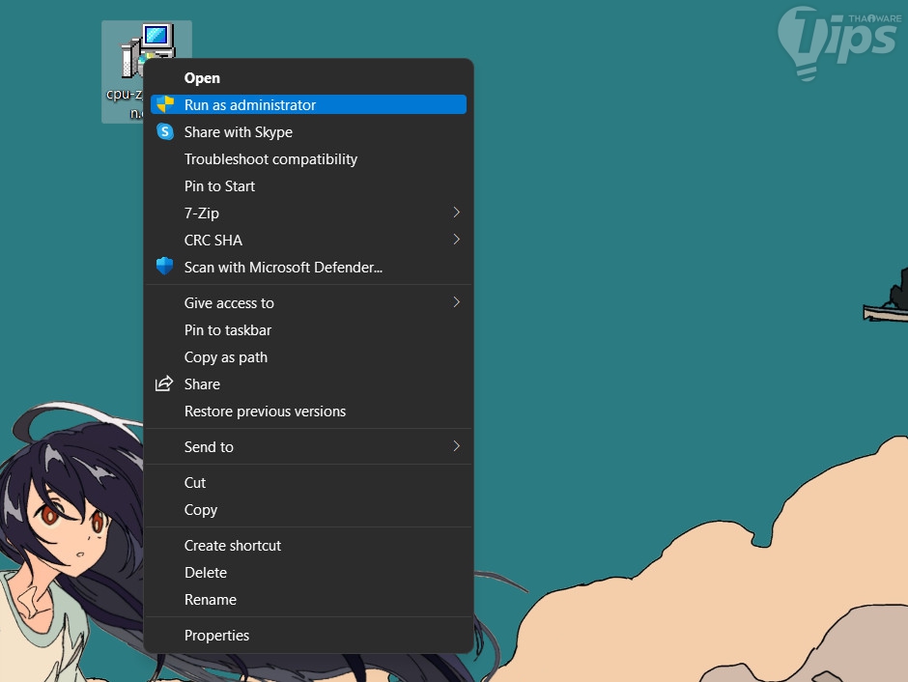908x682 pixels.
Task: Expand the 7-Zip submenu arrow
Action: 456,213
